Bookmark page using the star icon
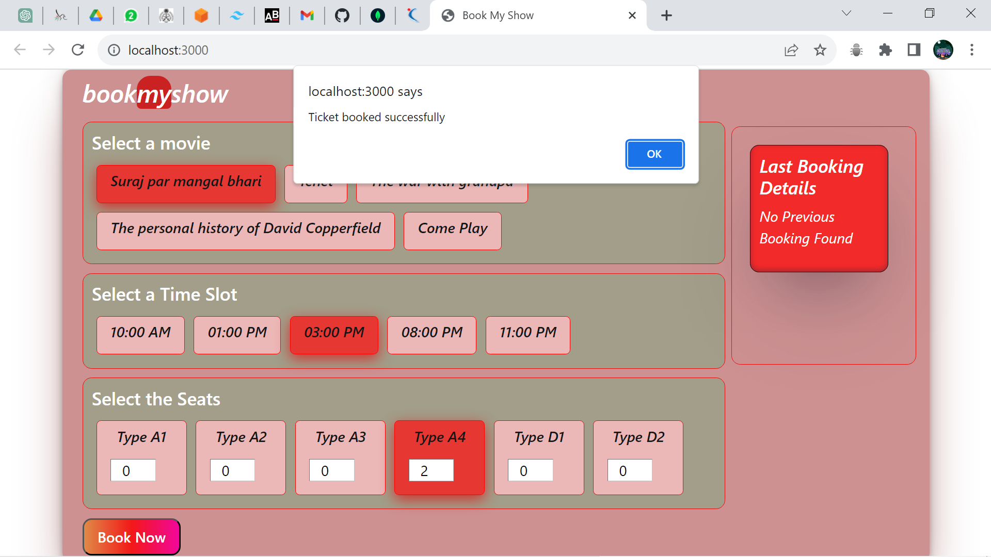991x557 pixels. point(820,50)
